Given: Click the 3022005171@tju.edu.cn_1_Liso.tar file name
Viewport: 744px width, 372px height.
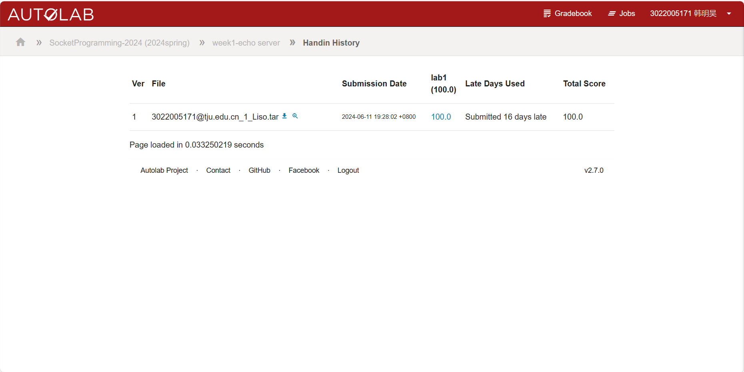Looking at the screenshot, I should click(215, 117).
